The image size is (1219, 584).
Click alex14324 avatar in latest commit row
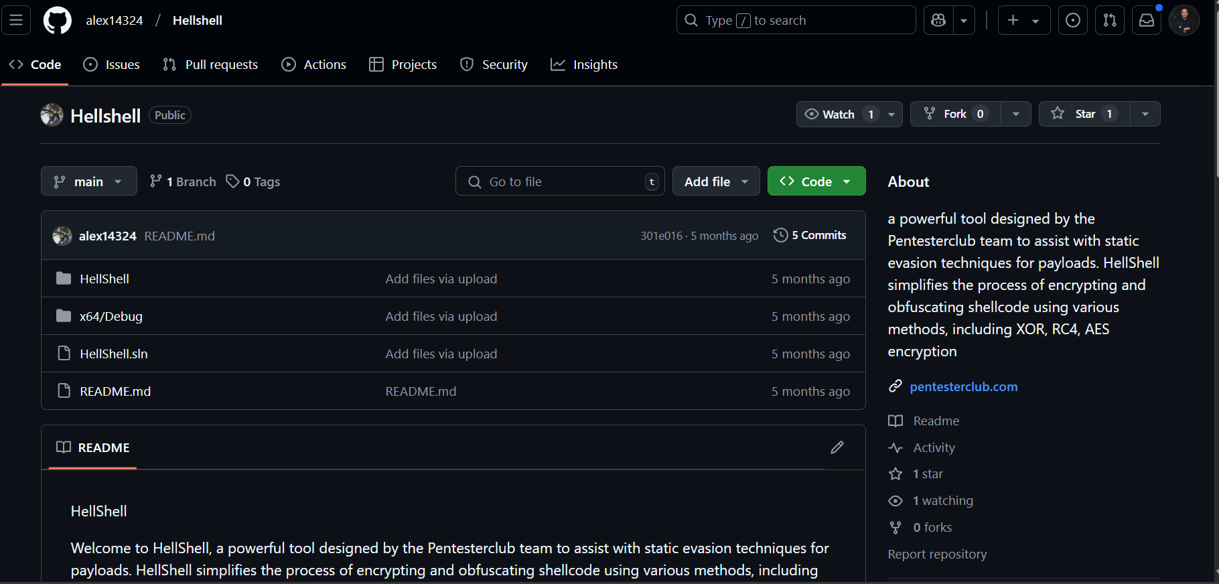(62, 236)
